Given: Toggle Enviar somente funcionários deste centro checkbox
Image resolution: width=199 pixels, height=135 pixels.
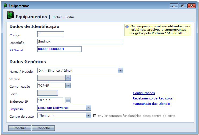Looking at the screenshot, I should [x=95, y=116].
